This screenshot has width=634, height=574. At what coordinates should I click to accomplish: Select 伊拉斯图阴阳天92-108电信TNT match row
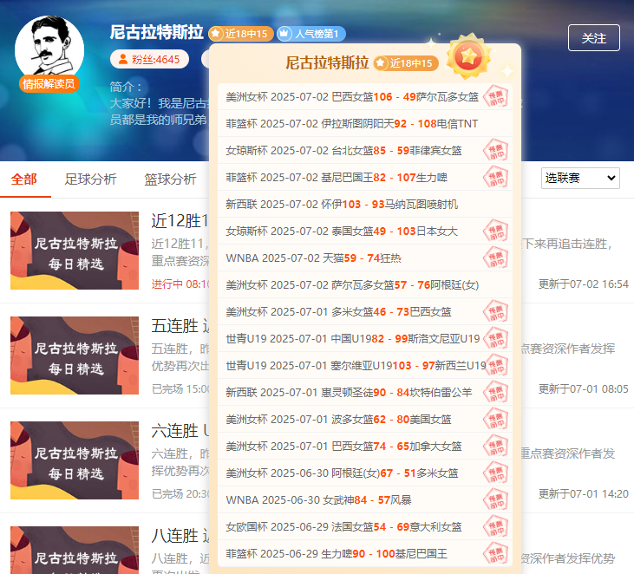[365, 124]
